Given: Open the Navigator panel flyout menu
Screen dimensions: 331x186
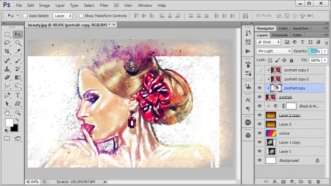Looking at the screenshot, I should pos(325,28).
